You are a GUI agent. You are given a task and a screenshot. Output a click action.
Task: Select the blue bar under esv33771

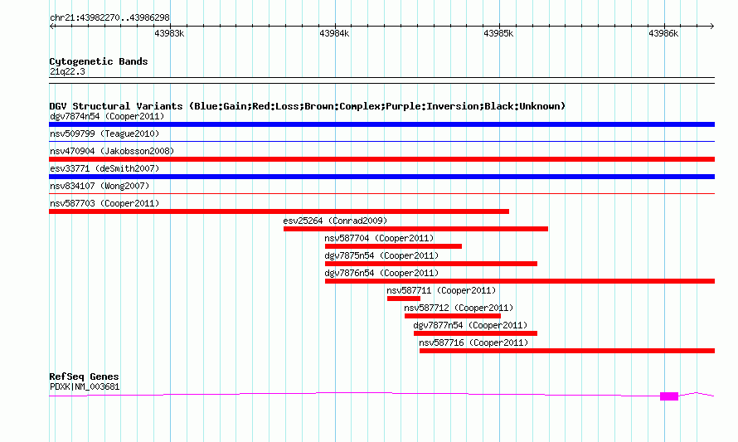pyautogui.click(x=381, y=177)
